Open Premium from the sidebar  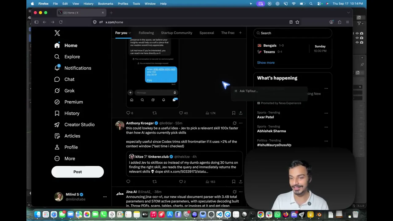click(69, 102)
